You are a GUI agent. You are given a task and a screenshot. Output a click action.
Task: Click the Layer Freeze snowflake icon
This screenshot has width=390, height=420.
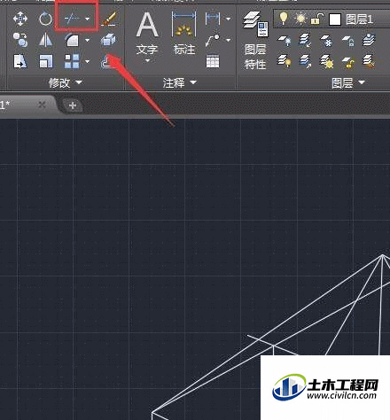pyautogui.click(x=327, y=41)
